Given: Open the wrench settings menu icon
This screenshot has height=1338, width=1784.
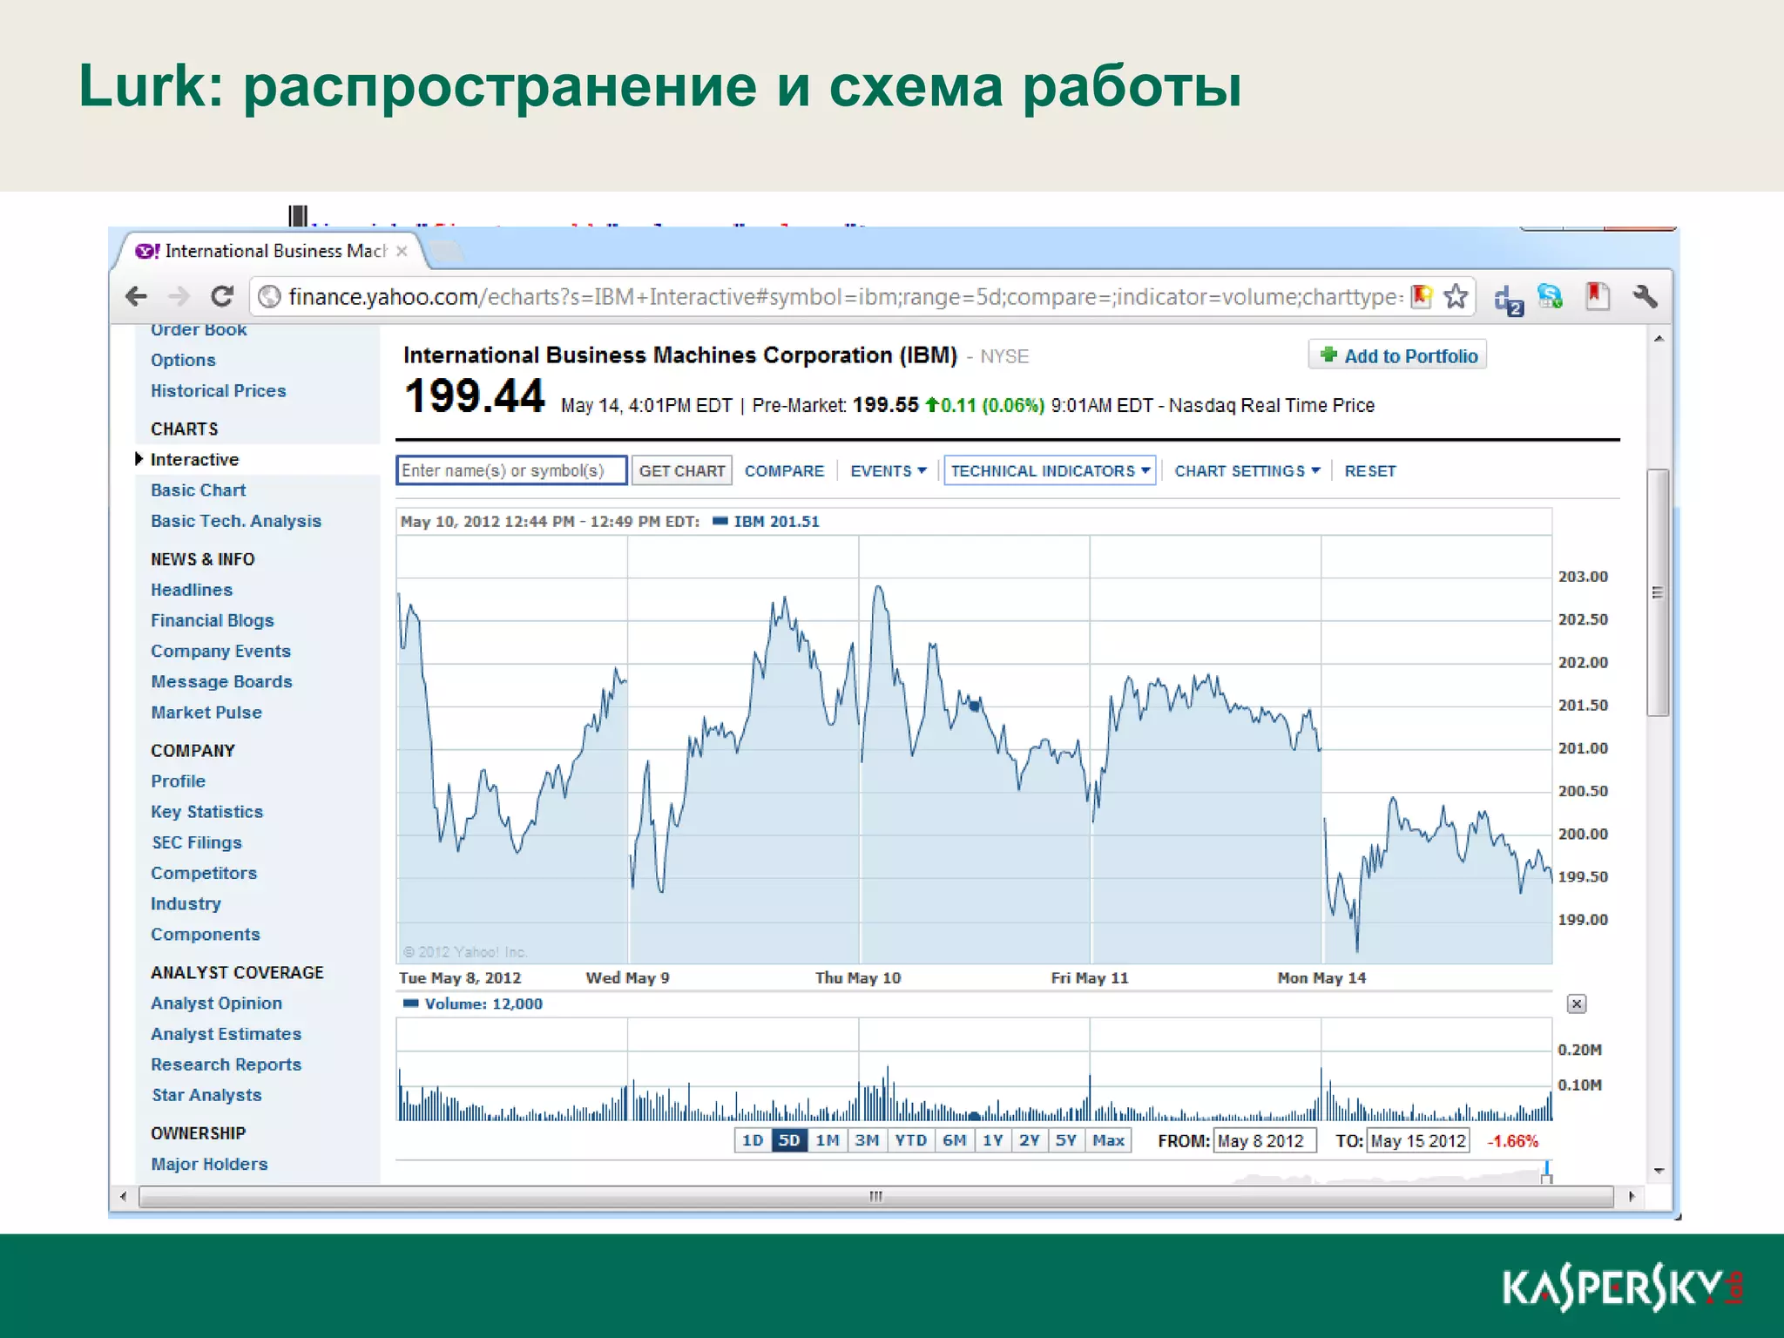Looking at the screenshot, I should 1645,297.
